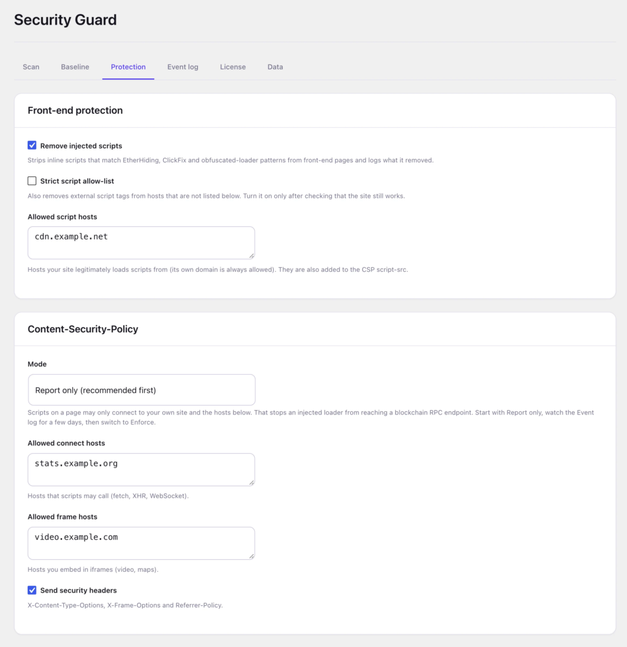Open the Scan tab
This screenshot has width=627, height=647.
tap(31, 67)
